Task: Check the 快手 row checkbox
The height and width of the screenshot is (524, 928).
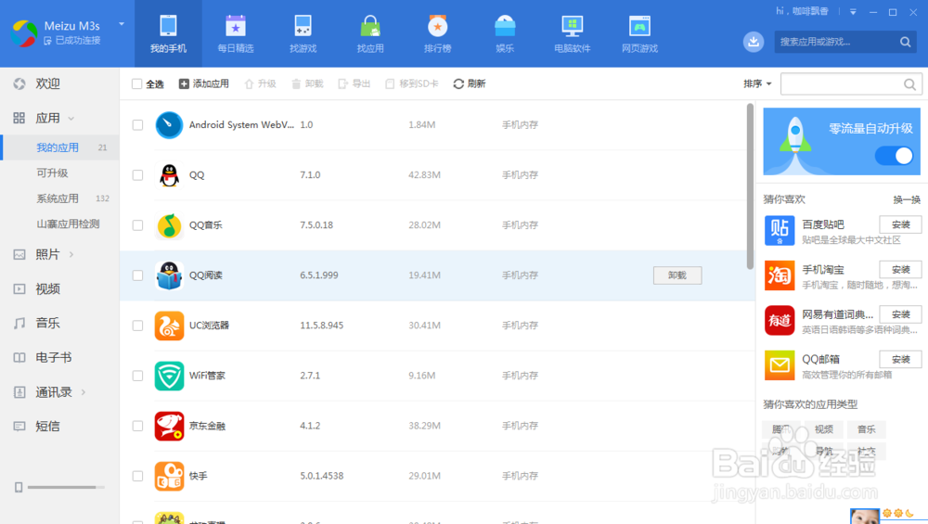Action: point(138,476)
